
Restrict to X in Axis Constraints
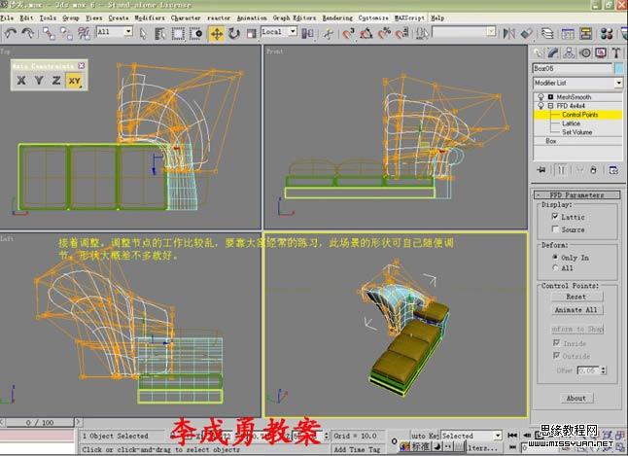pos(21,80)
